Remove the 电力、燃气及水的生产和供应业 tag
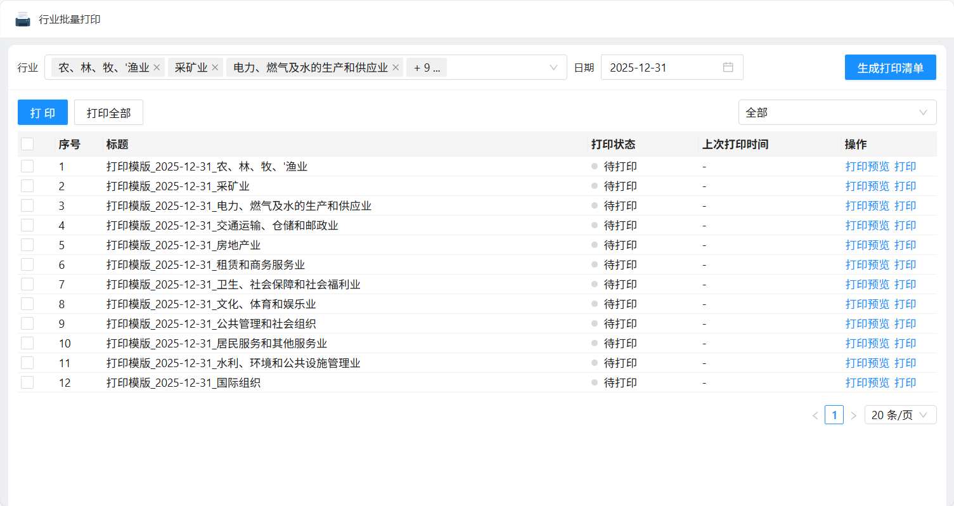 [396, 68]
